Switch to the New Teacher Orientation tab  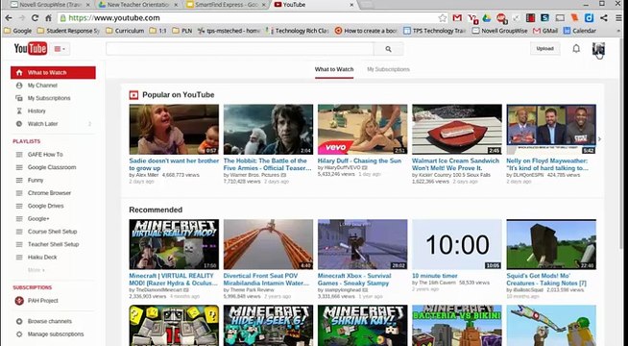pos(138,5)
